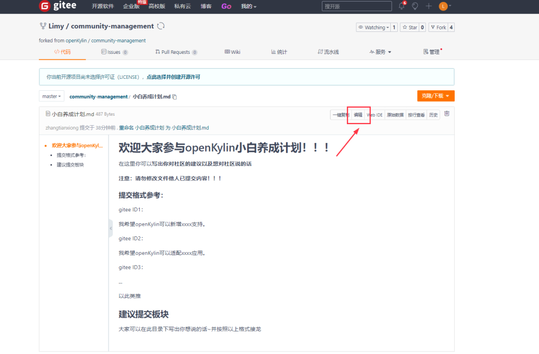
Task: Focus the 搜开源 search field
Action: point(357,6)
